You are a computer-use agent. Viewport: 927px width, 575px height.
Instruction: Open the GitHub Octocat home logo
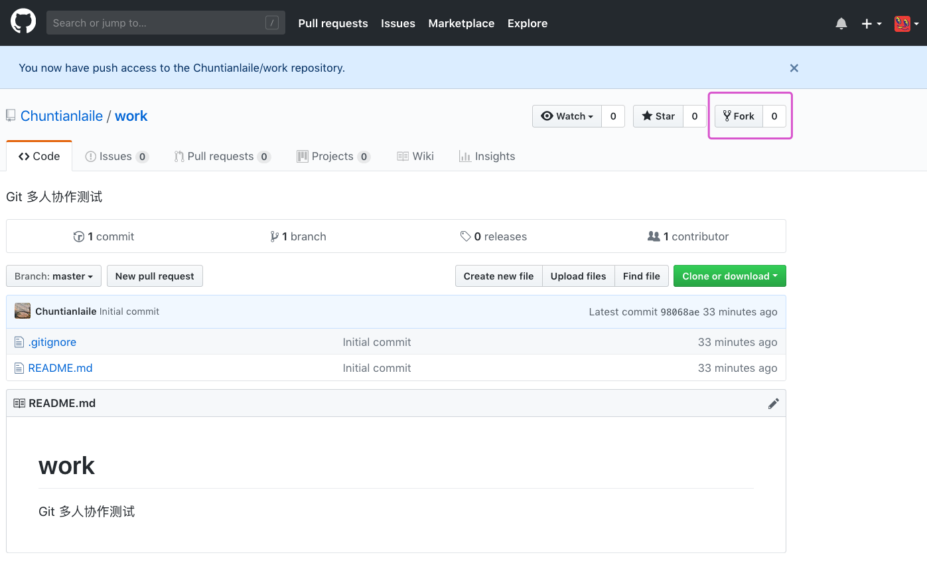click(23, 22)
